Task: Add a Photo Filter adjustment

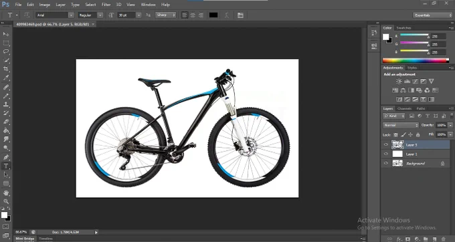Action: tap(419, 90)
